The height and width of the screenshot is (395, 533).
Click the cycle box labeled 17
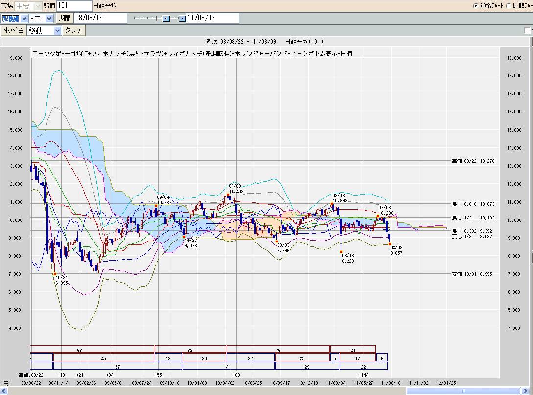357,358
